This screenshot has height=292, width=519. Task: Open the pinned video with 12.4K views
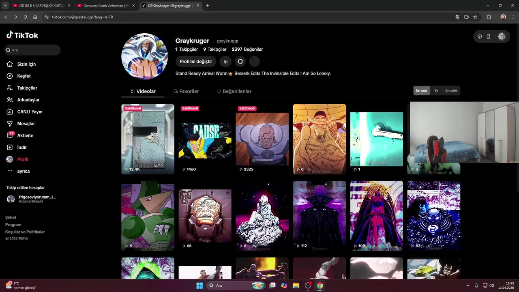click(x=148, y=139)
